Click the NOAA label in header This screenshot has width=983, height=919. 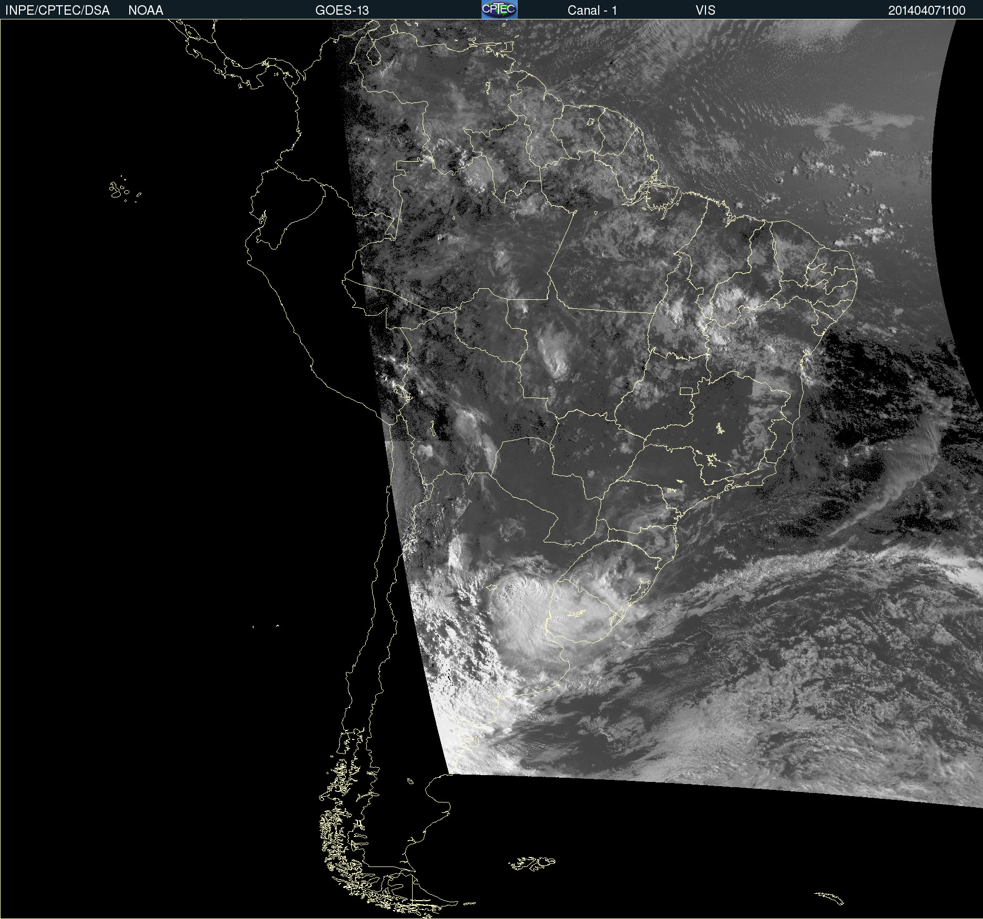click(146, 11)
